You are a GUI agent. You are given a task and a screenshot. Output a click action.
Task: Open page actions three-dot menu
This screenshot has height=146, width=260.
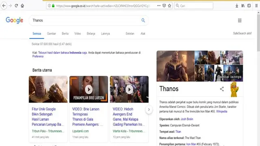coord(159,6)
